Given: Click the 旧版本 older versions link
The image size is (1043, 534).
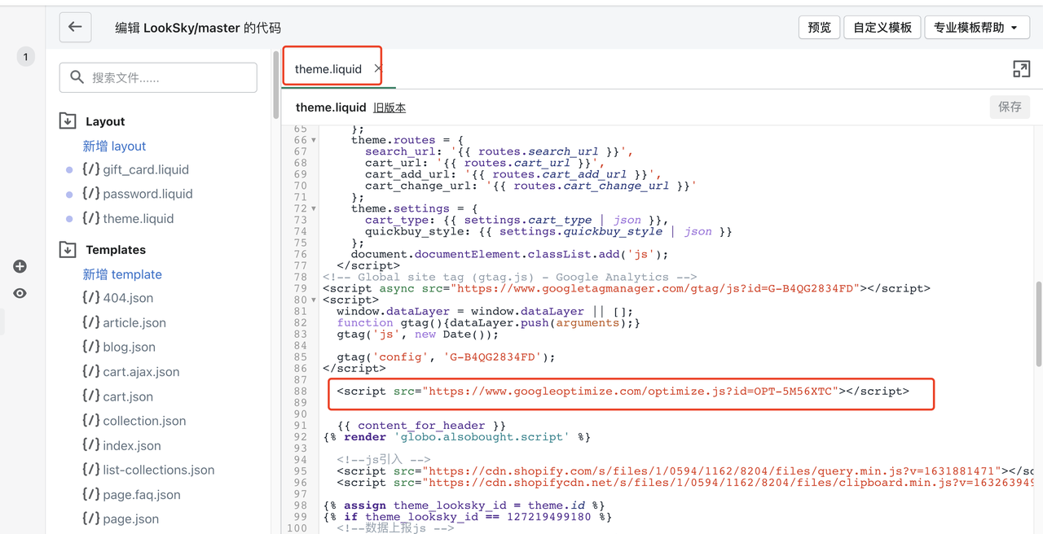Looking at the screenshot, I should click(x=389, y=107).
